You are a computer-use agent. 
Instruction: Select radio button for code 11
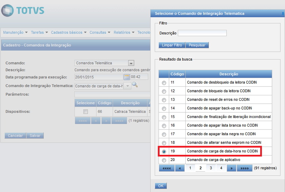(164, 83)
